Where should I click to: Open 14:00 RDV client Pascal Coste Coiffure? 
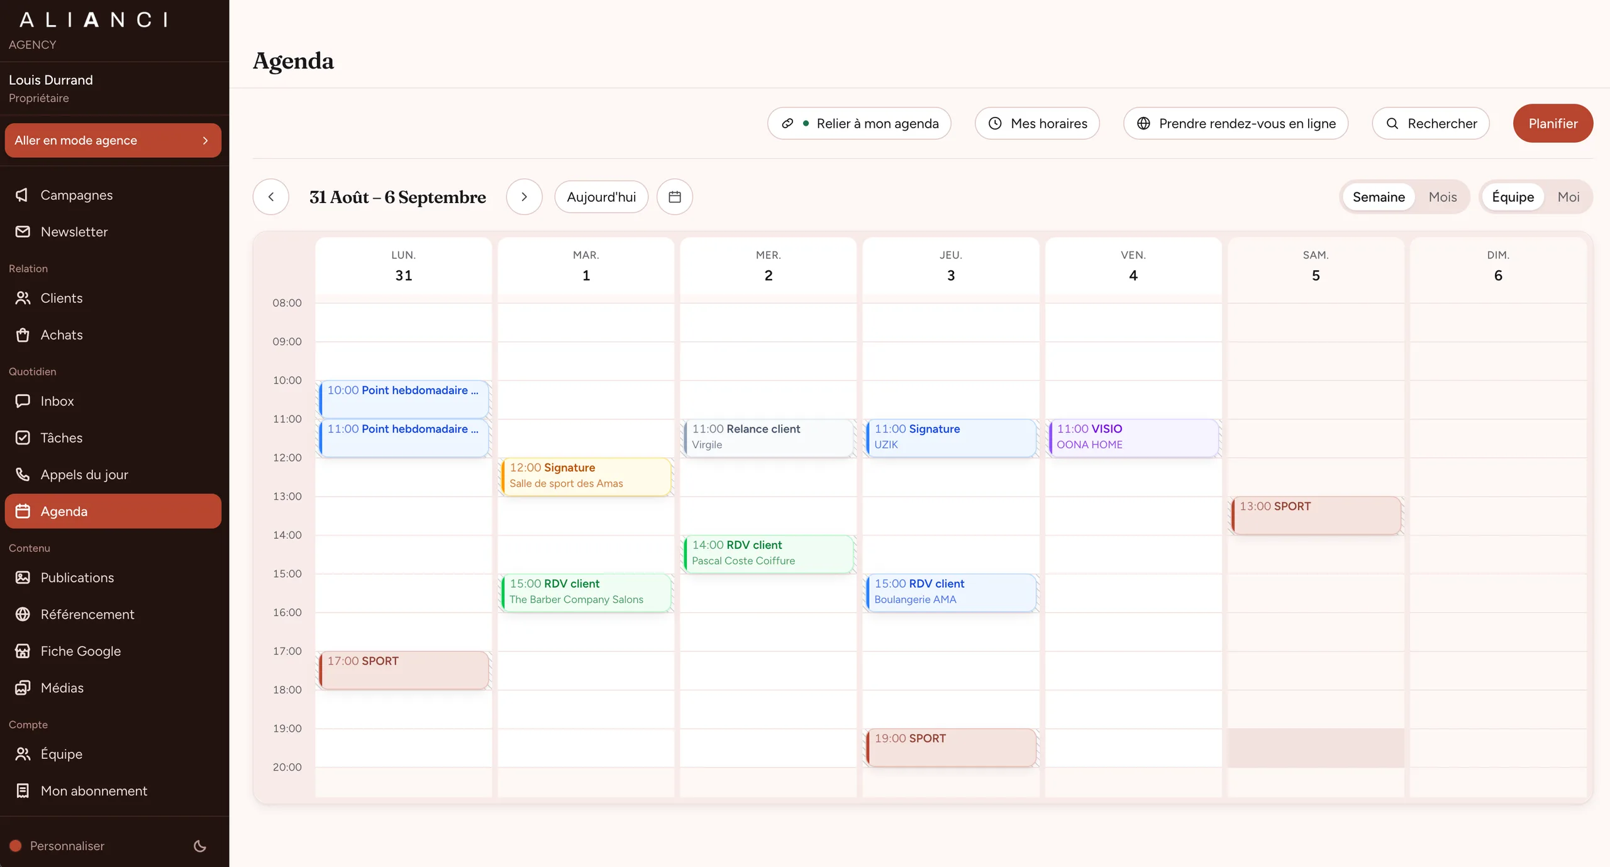[x=769, y=554]
